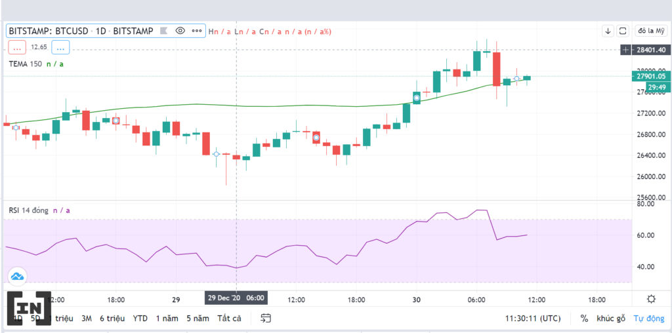Click the fullscreen square icon
This screenshot has height=333, width=672.
(x=623, y=31)
